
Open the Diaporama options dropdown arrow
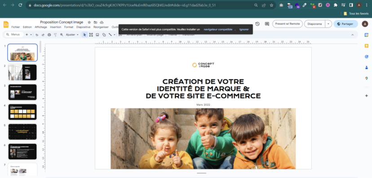tap(328, 24)
